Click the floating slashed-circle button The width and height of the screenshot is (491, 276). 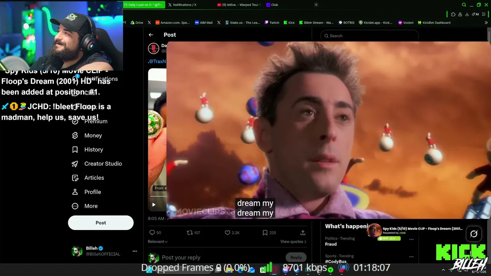coord(474,234)
